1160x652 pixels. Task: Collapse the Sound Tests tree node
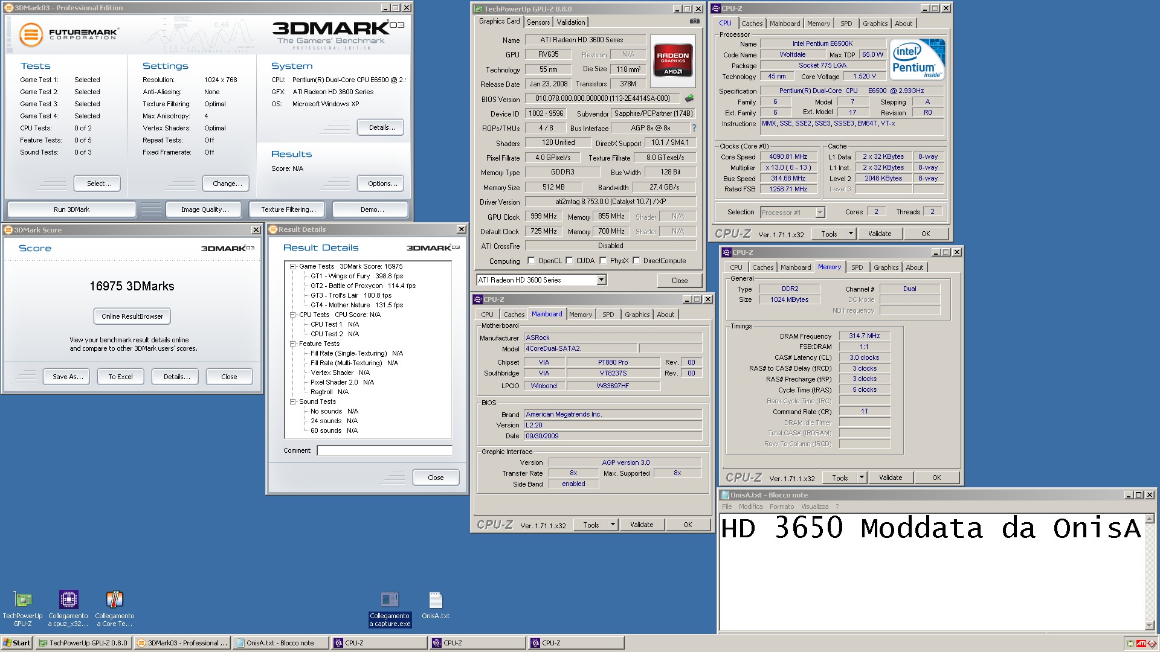tap(293, 401)
